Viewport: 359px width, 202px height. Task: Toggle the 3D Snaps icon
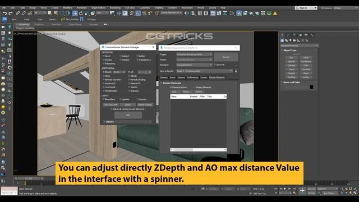point(132,13)
